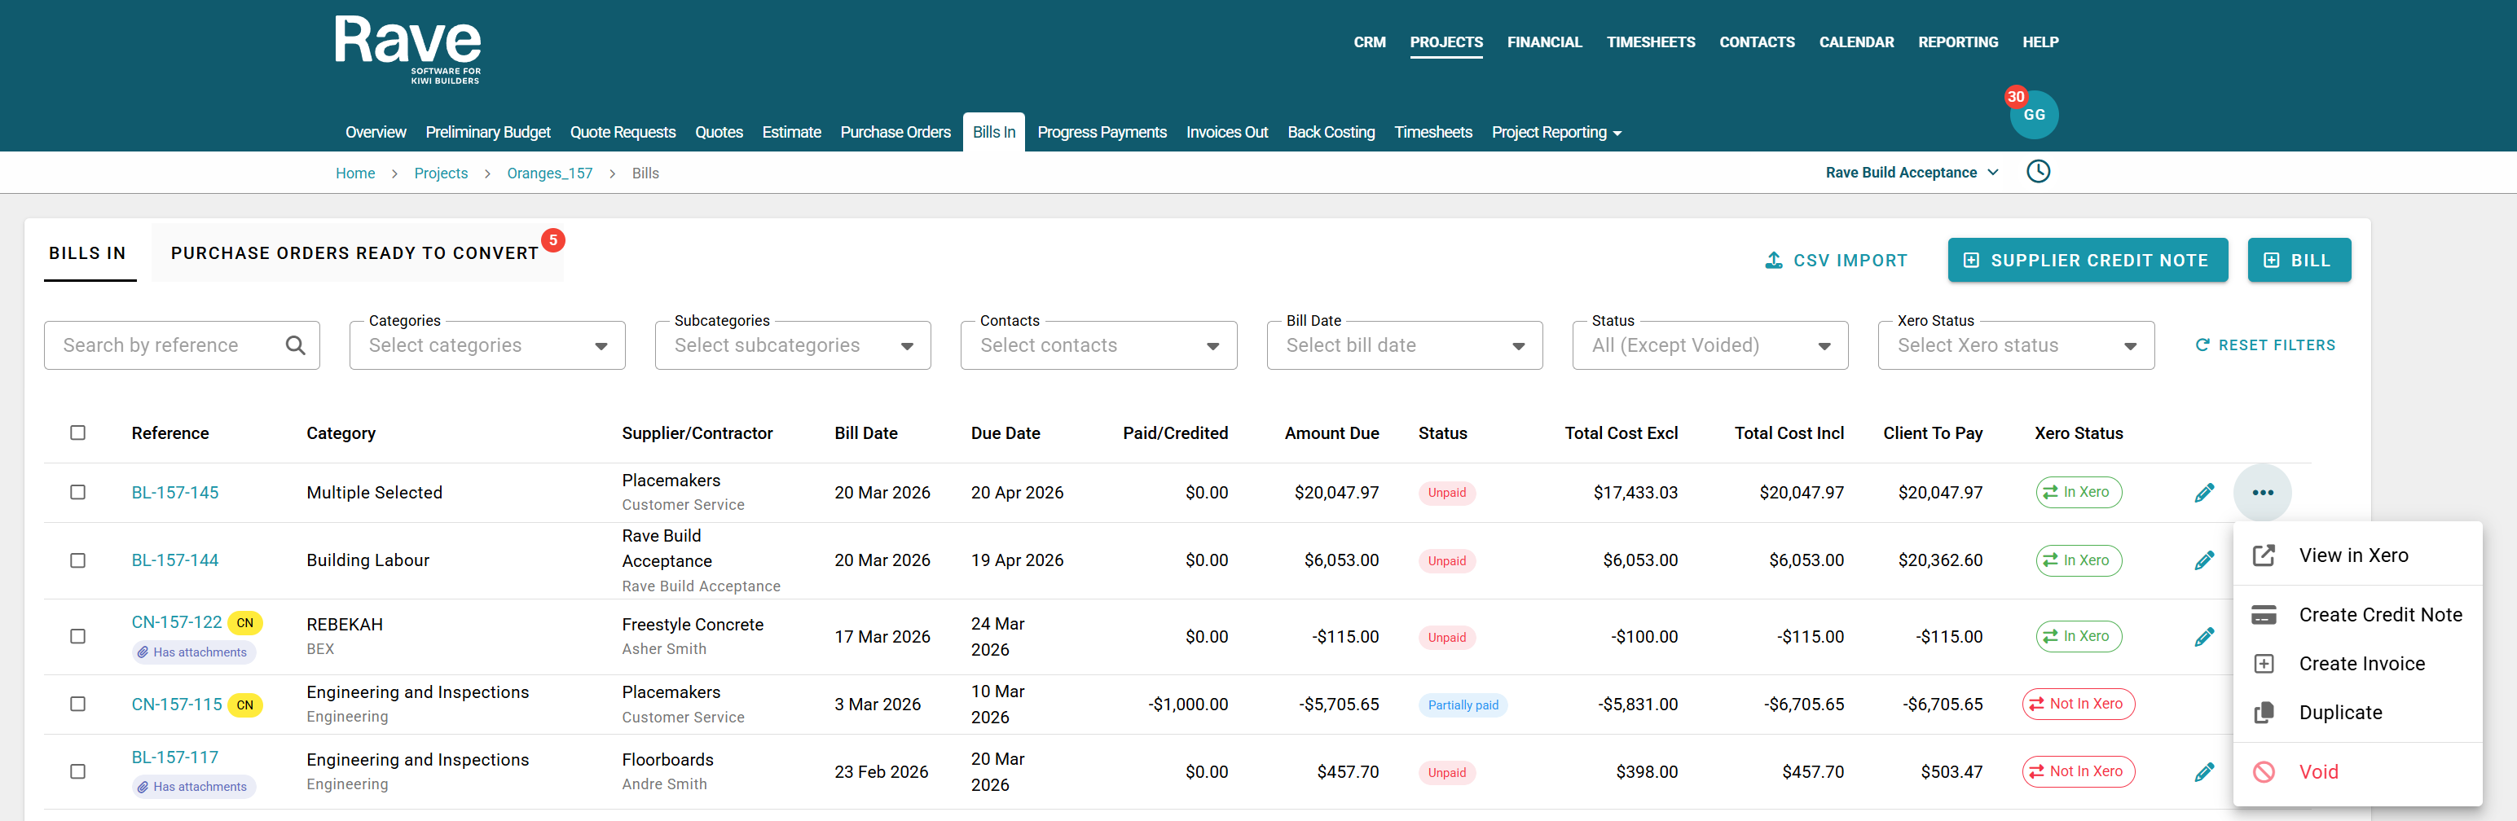The width and height of the screenshot is (2517, 821).
Task: Click the Search by reference field
Action: pos(166,345)
